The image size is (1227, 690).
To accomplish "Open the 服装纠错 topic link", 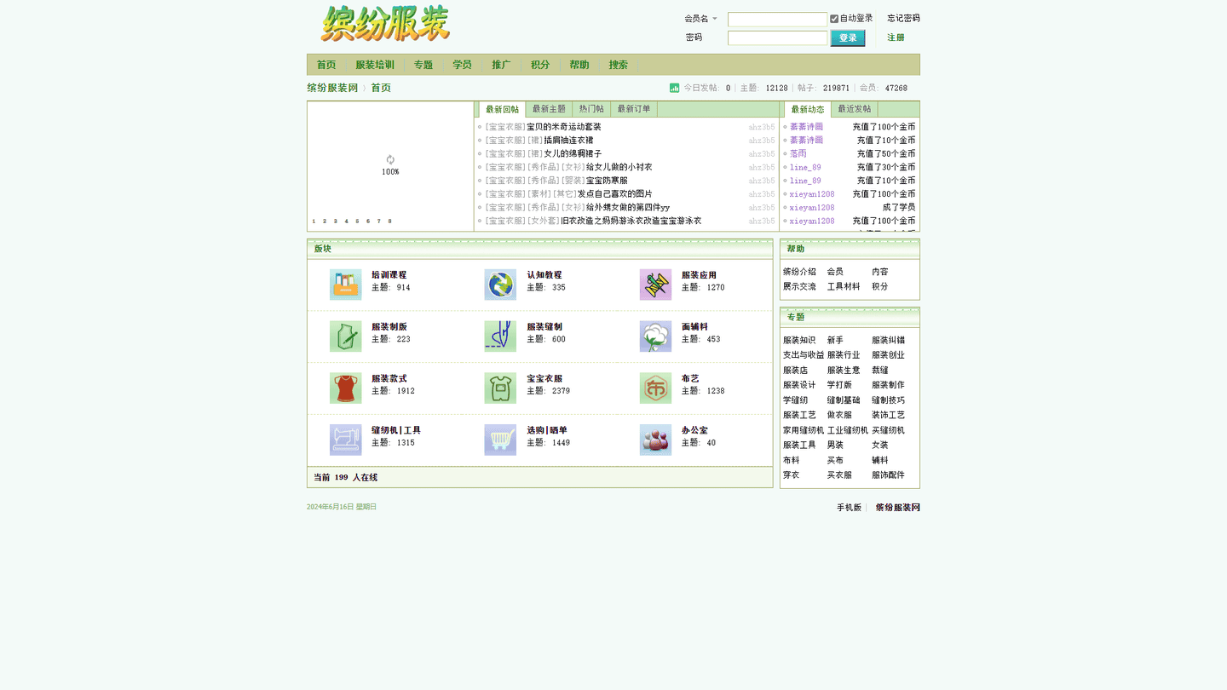I will [x=889, y=341].
